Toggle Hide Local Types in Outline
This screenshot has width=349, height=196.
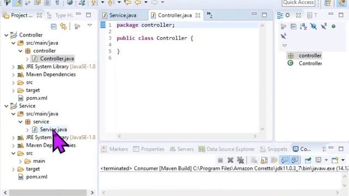click(x=284, y=36)
